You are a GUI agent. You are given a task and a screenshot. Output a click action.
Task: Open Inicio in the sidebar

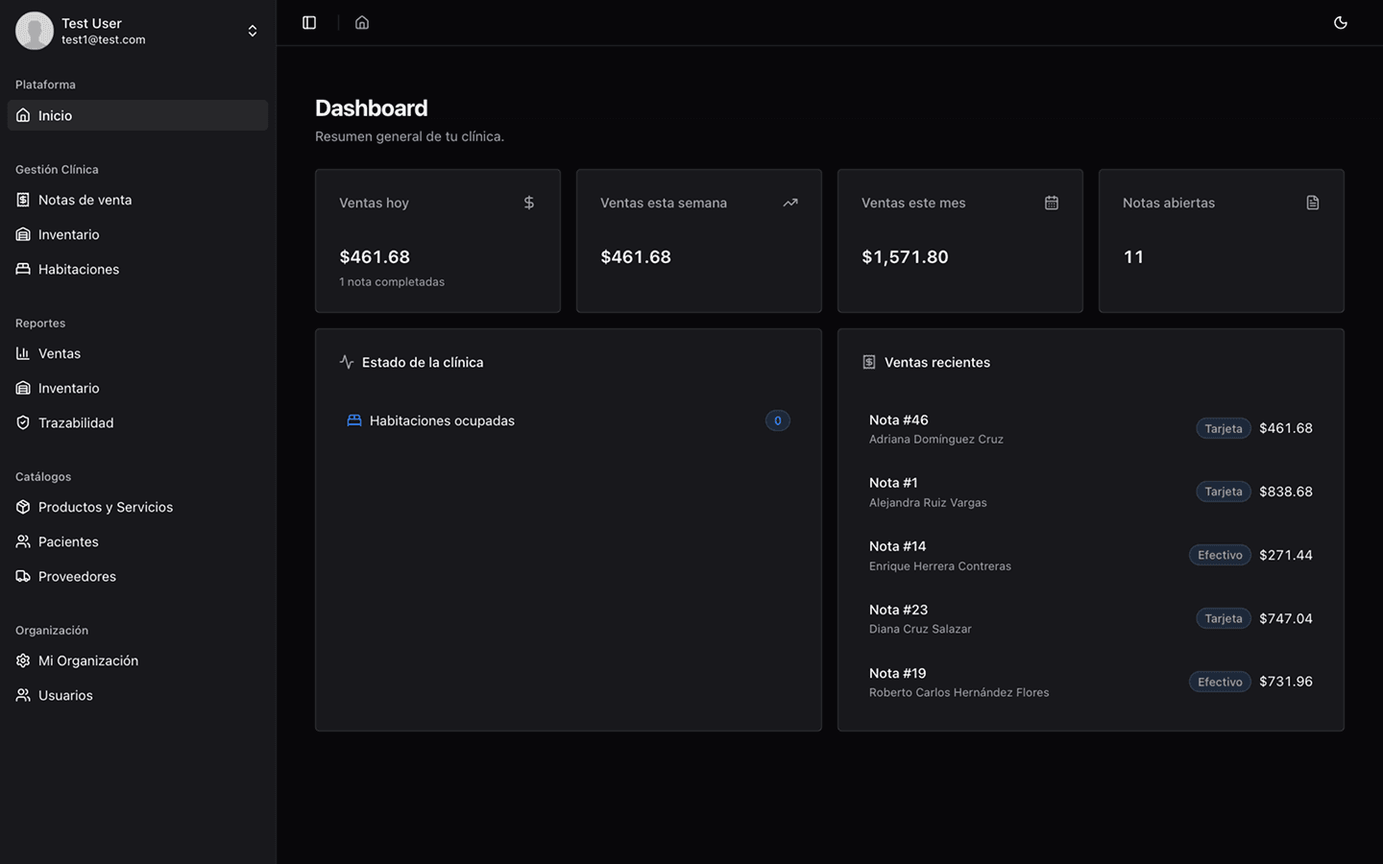click(x=55, y=115)
